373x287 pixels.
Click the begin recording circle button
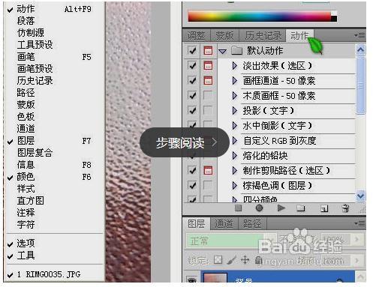click(259, 208)
